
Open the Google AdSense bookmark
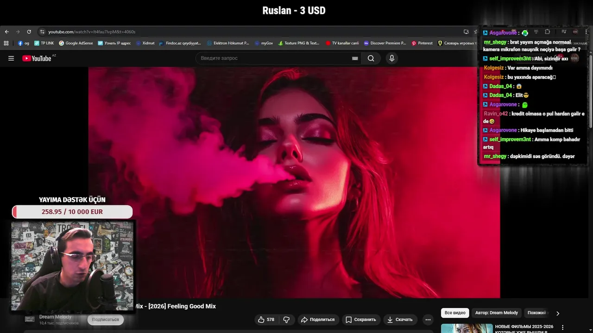pos(76,43)
